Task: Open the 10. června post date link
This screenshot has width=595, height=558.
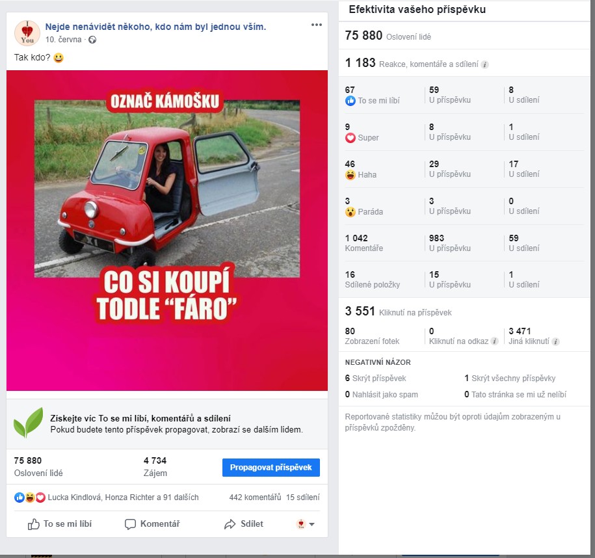Action: 63,40
